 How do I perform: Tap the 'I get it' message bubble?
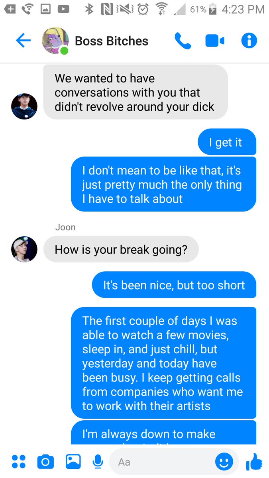click(x=227, y=142)
